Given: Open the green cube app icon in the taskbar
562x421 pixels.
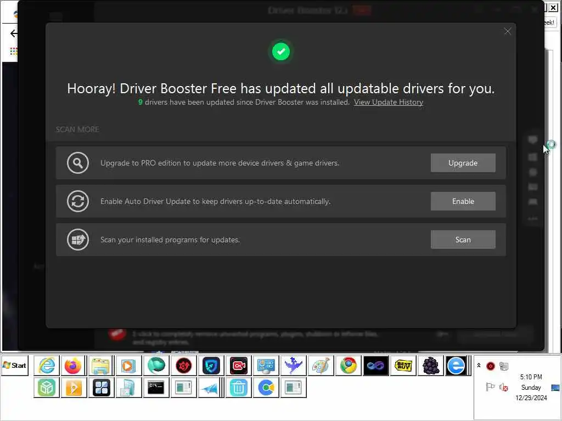Looking at the screenshot, I should 47,388.
